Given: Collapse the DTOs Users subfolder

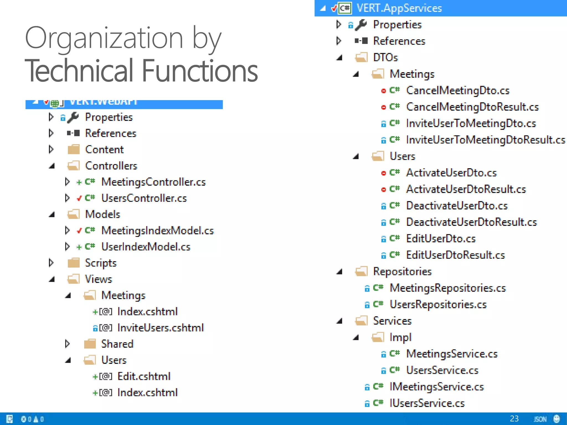Looking at the screenshot, I should coord(356,157).
